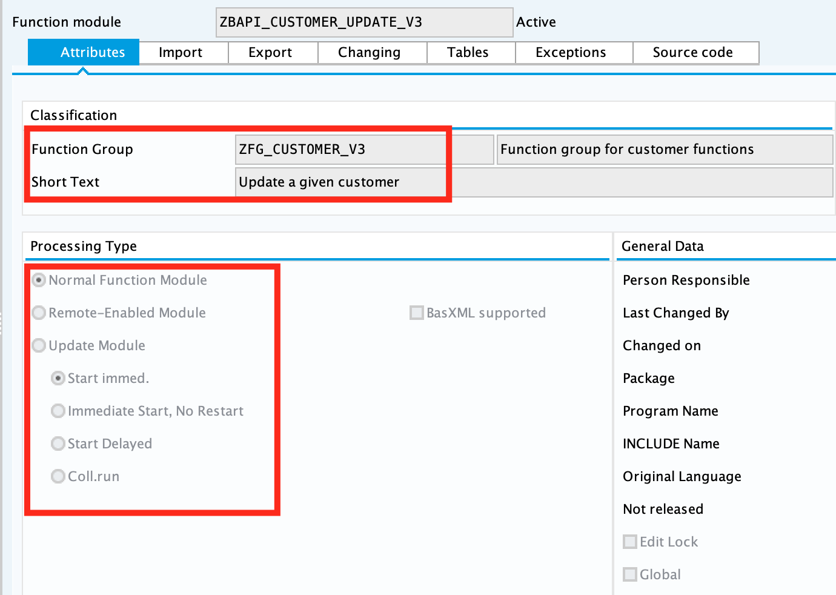Screen dimensions: 836x595
Task: Toggle the Edit Lock checkbox
Action: tap(630, 542)
